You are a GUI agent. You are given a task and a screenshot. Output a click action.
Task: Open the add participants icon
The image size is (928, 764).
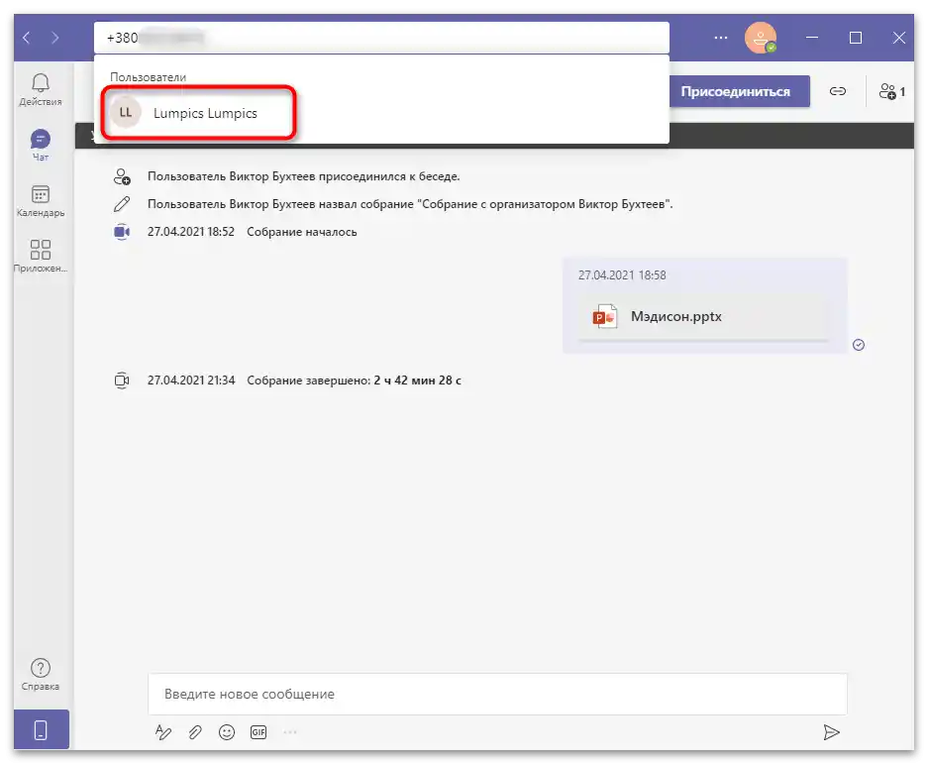pyautogui.click(x=891, y=91)
